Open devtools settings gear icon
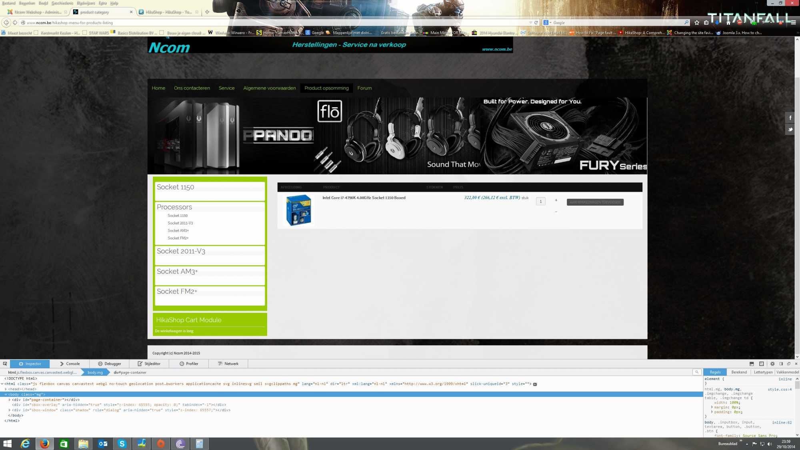 pos(772,364)
